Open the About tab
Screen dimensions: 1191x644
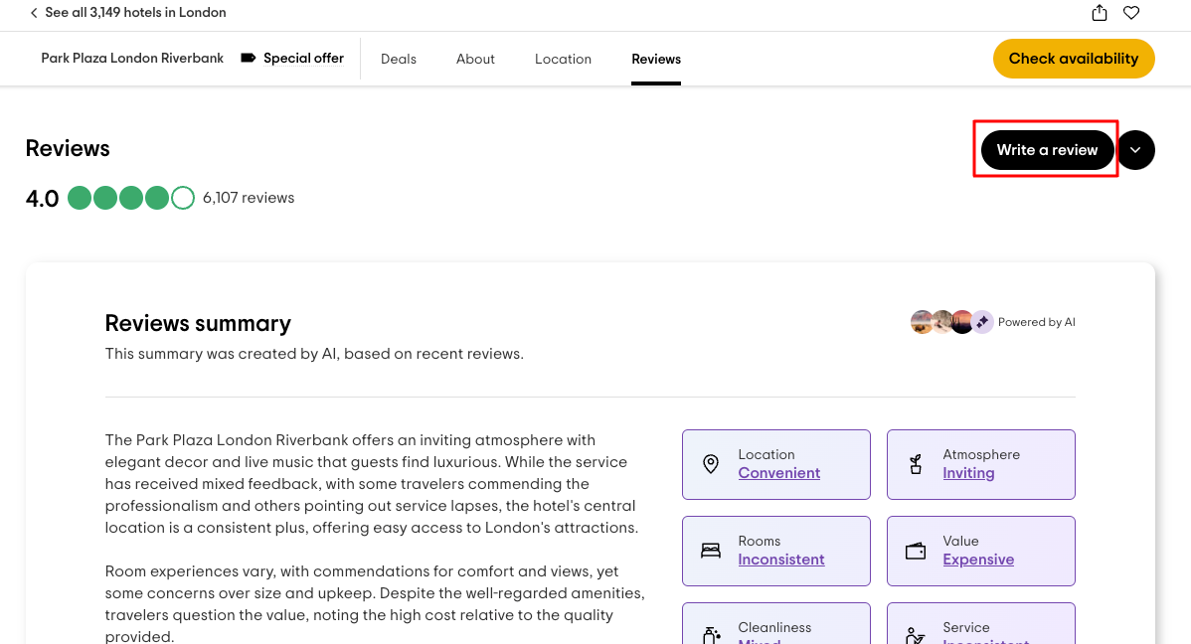[475, 59]
